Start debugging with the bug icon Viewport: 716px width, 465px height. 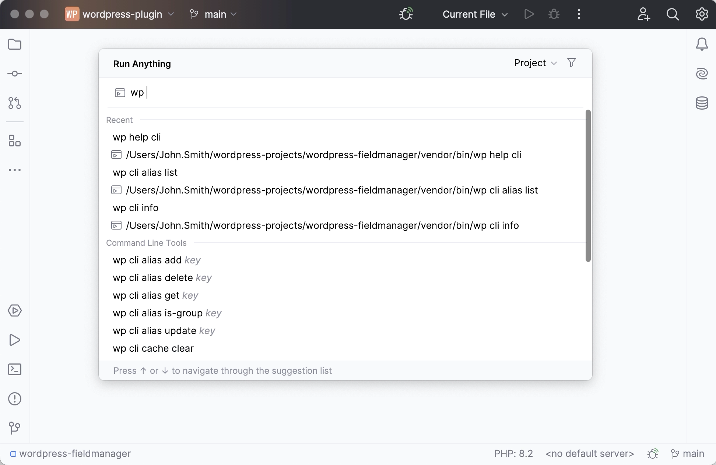coord(554,14)
